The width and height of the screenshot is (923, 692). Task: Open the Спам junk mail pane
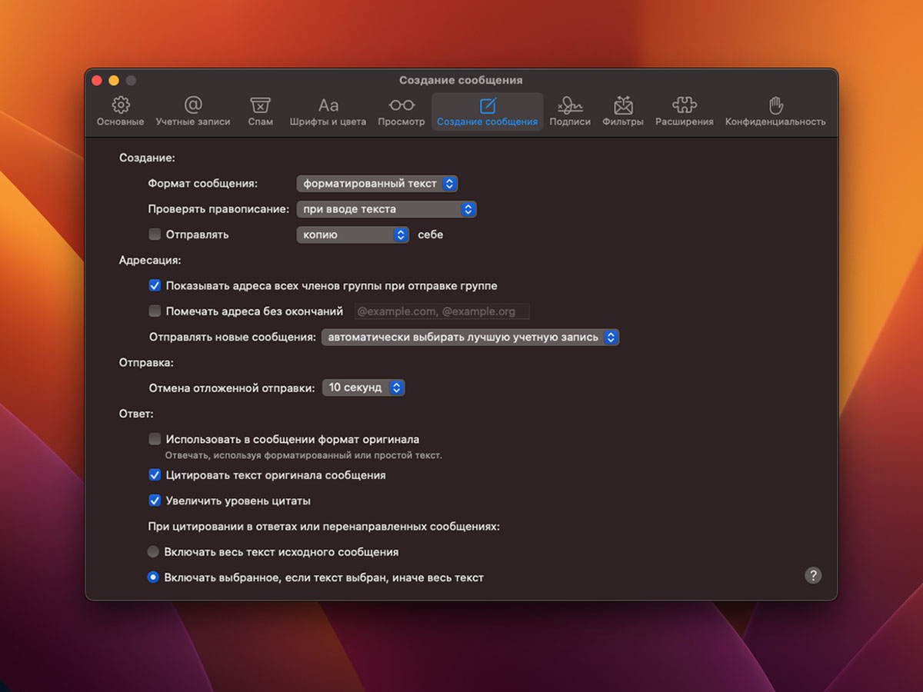tap(260, 111)
